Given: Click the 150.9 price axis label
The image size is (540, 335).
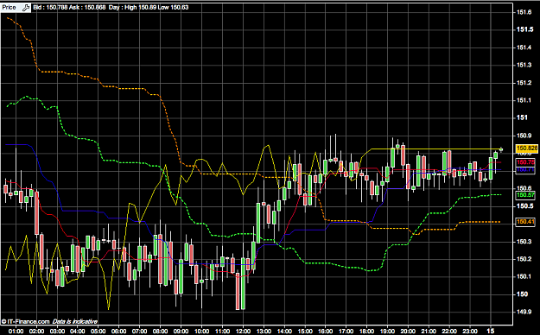Looking at the screenshot, I should coord(524,136).
